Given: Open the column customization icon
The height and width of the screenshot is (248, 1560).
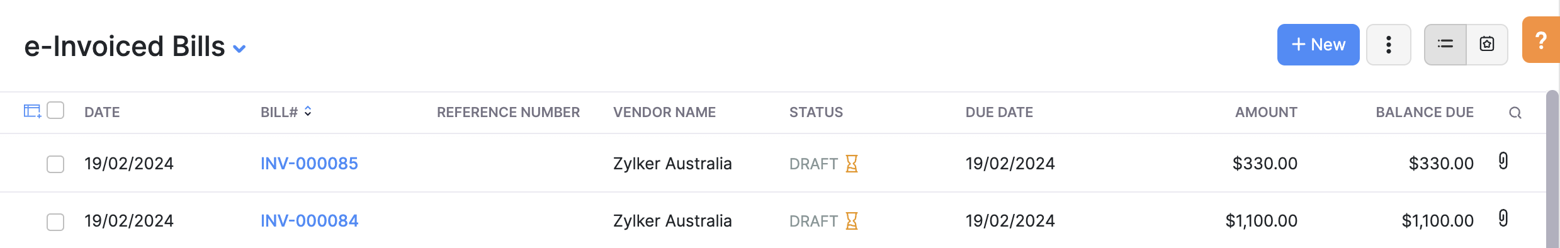Looking at the screenshot, I should pos(32,111).
